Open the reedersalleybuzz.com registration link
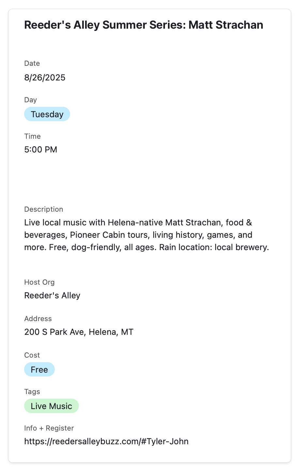Viewport: 298px width, 469px height. point(106,442)
